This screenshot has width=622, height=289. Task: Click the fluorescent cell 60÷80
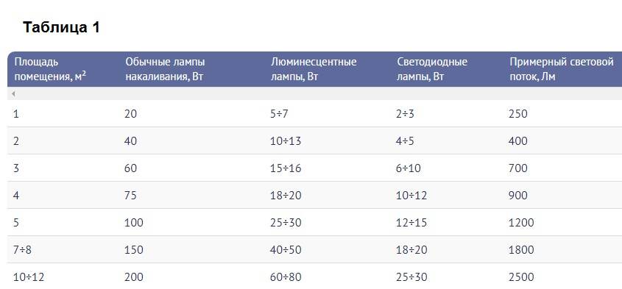[286, 277]
